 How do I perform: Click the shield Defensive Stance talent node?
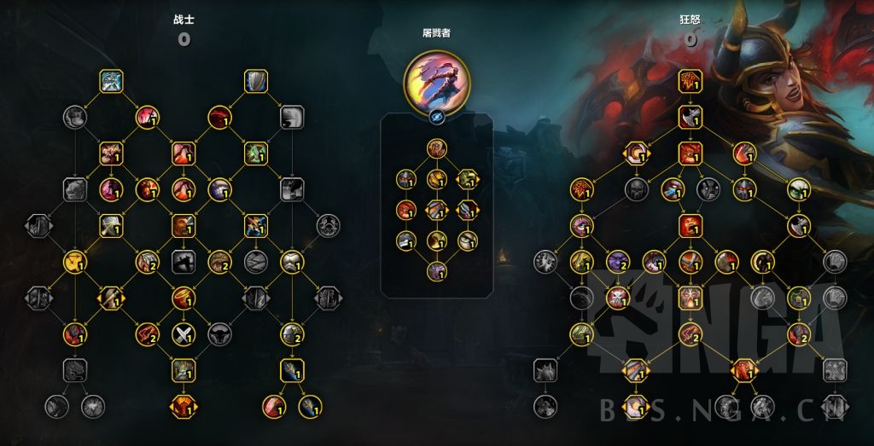tap(256, 81)
